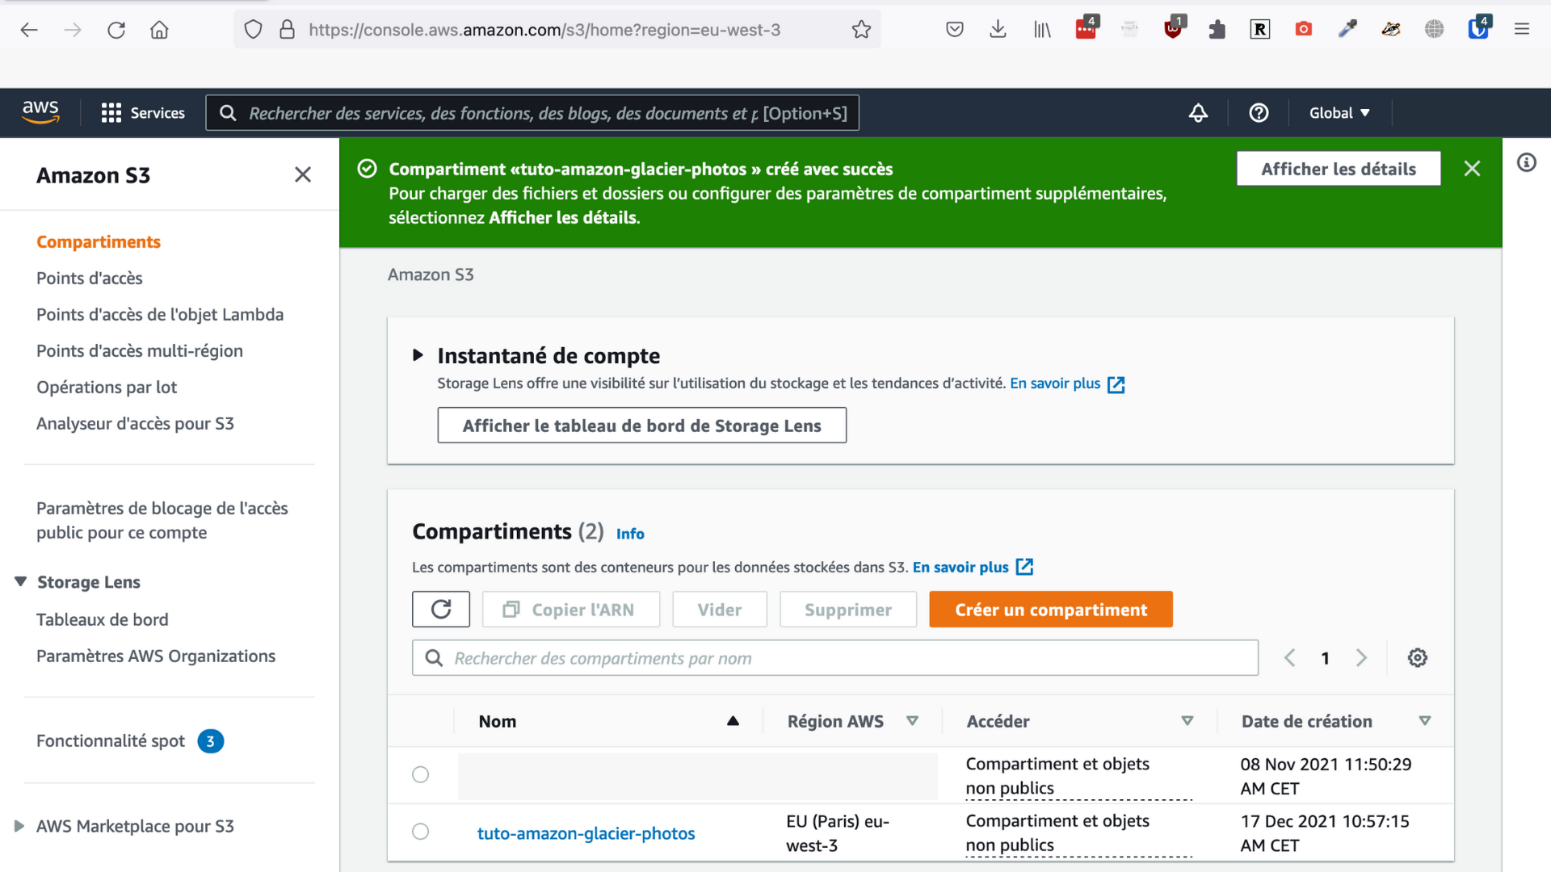1551x872 pixels.
Task: Select the tuto-amazon-glacier-photos radio button
Action: point(421,832)
